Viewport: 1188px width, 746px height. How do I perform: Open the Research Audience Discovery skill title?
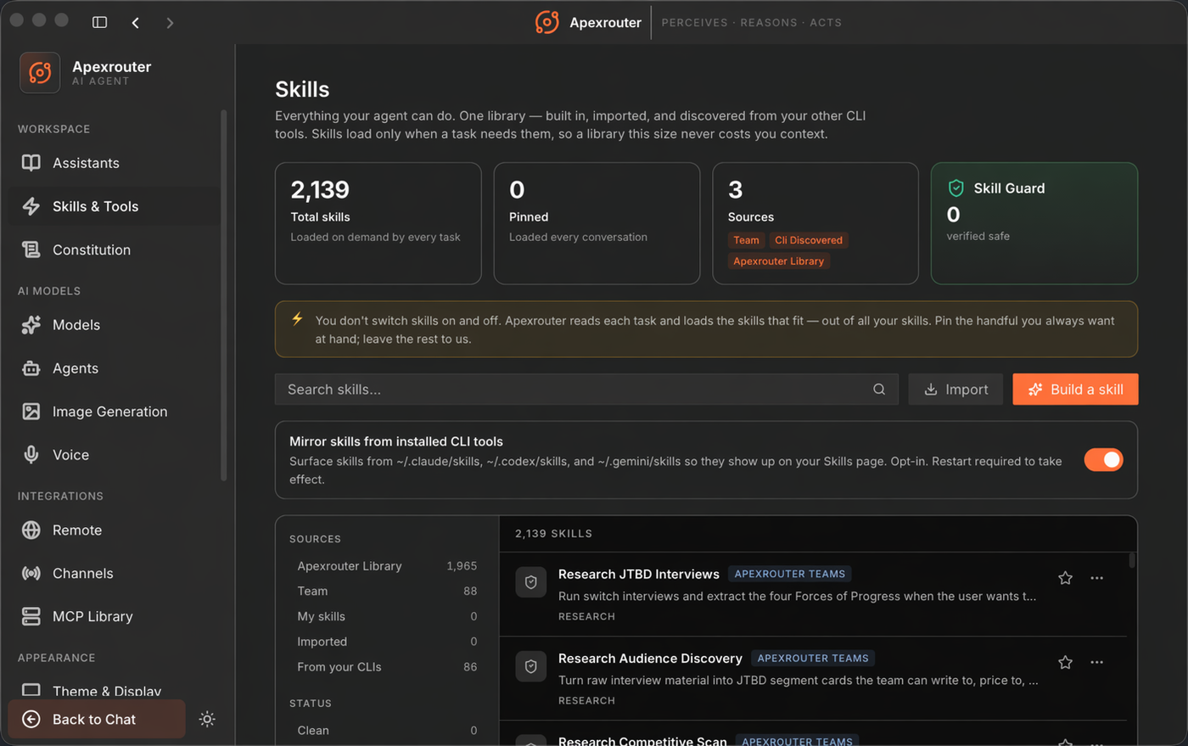click(650, 659)
